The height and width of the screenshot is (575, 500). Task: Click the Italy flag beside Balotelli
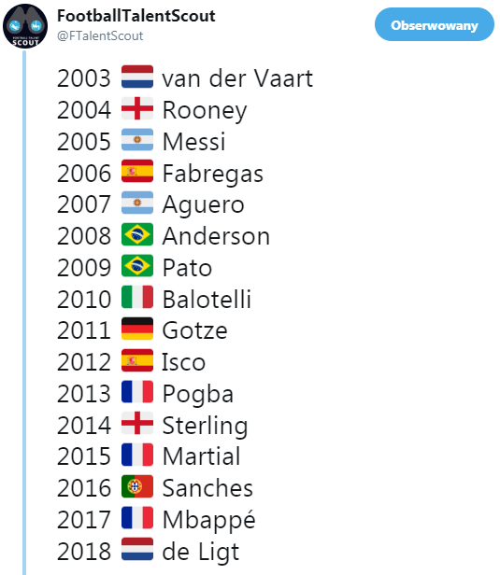pyautogui.click(x=137, y=298)
